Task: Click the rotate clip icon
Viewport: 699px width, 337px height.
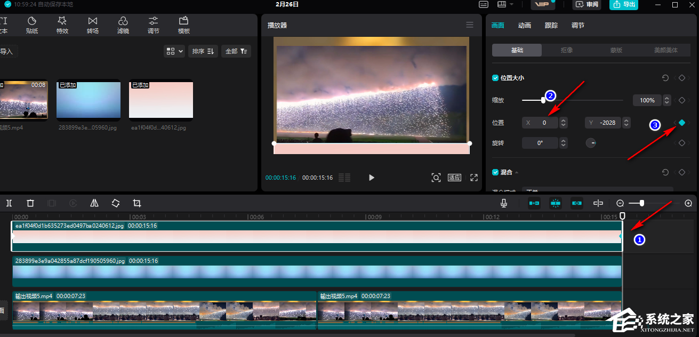Action: (x=116, y=203)
